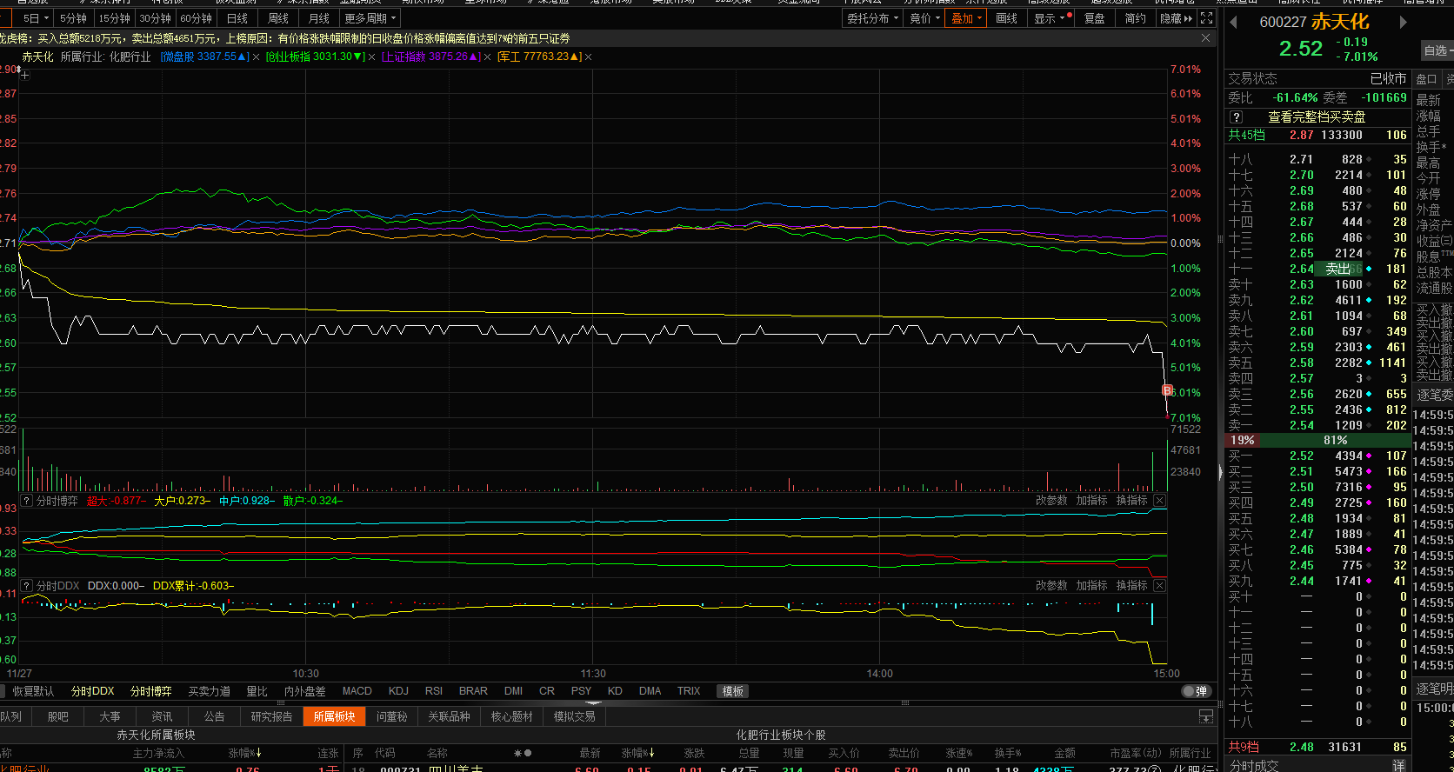The image size is (1454, 772).
Task: Close the 分时DDX indicator panel
Action: click(x=1159, y=586)
